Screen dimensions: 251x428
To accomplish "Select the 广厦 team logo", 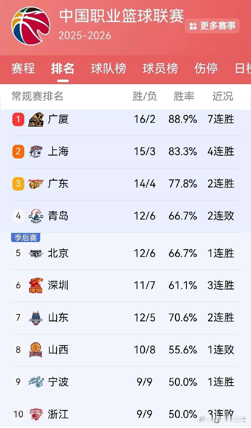I will click(35, 120).
